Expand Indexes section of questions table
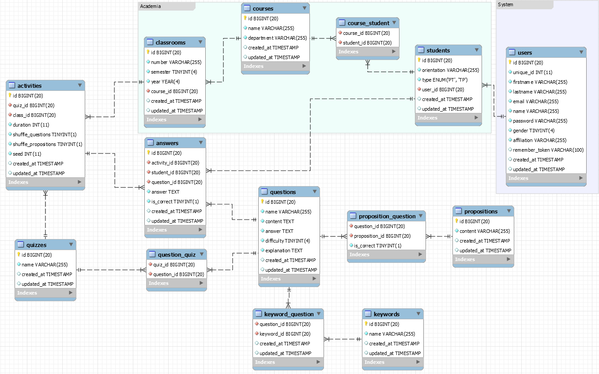The image size is (599, 374). (x=314, y=279)
